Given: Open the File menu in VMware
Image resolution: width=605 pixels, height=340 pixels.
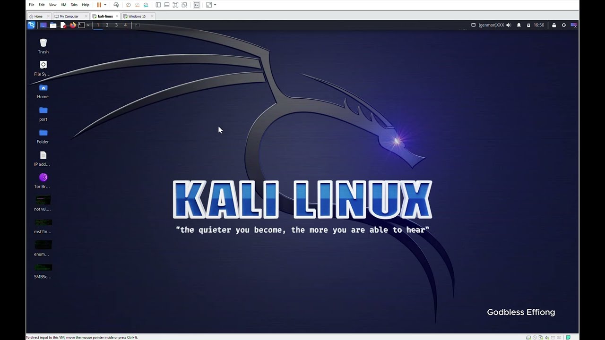Looking at the screenshot, I should pyautogui.click(x=32, y=5).
